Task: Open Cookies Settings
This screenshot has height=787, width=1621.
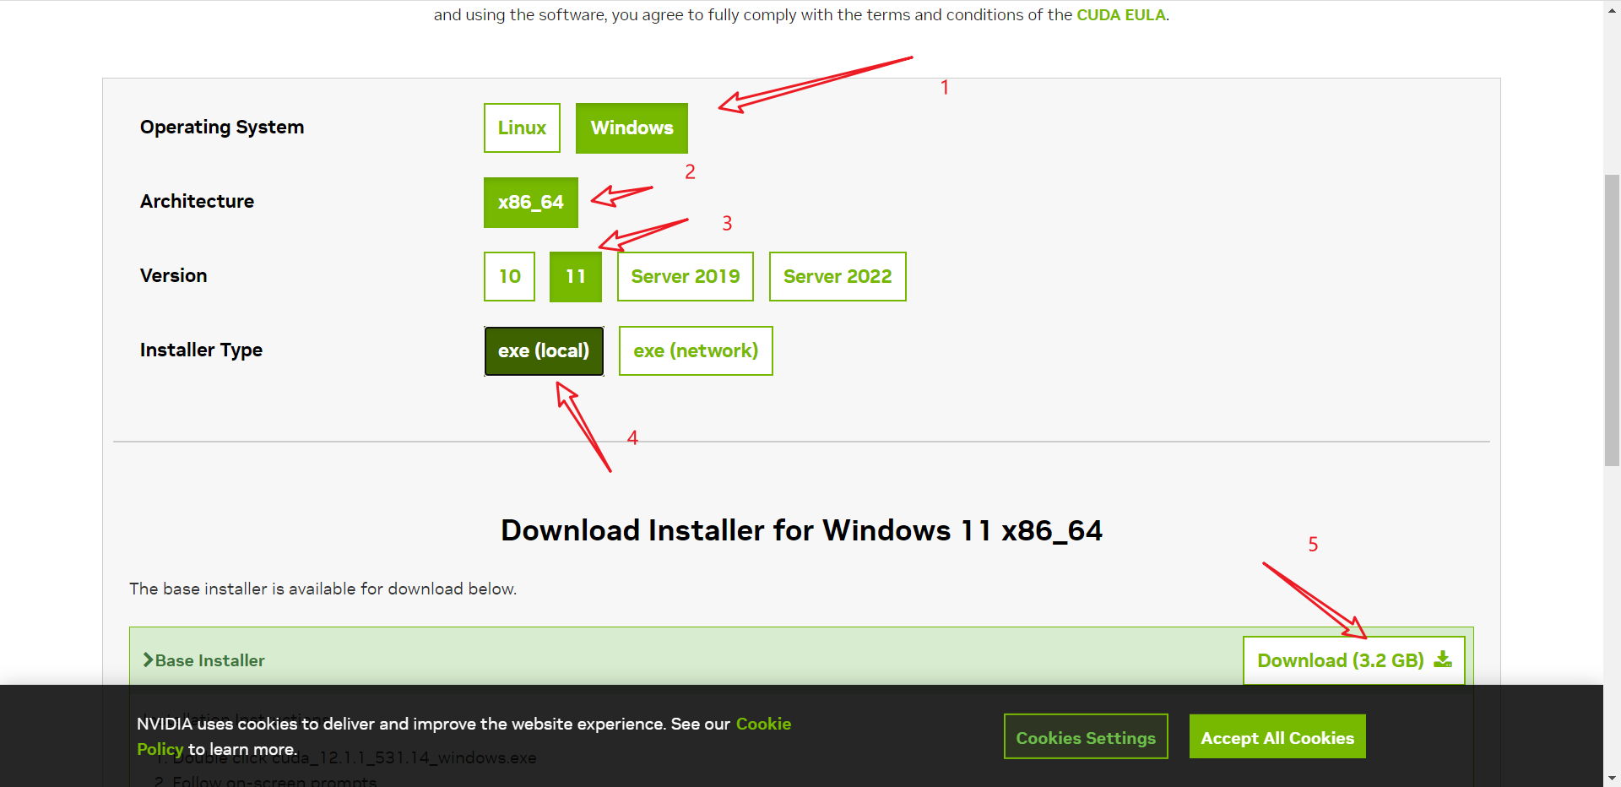Action: click(x=1085, y=737)
